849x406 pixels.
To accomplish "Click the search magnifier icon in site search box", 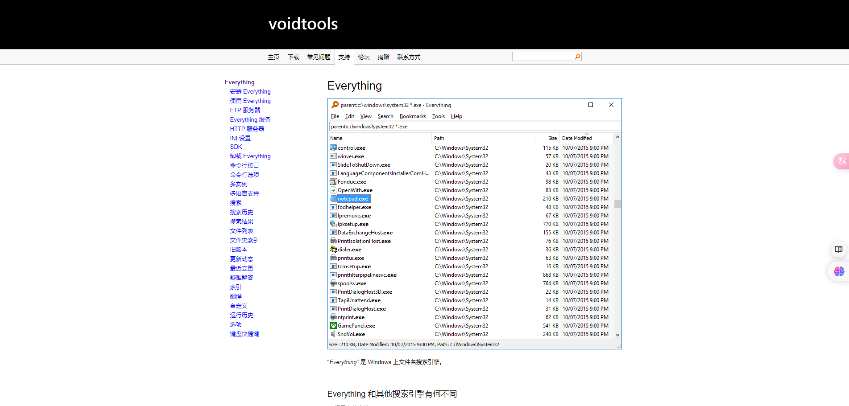I will coord(577,57).
